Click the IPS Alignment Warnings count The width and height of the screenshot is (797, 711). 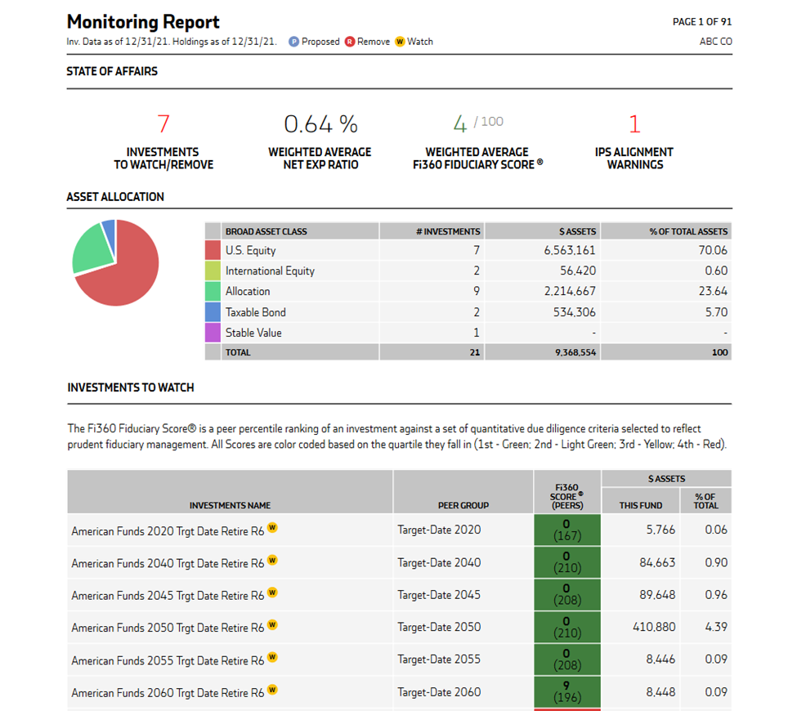[634, 124]
